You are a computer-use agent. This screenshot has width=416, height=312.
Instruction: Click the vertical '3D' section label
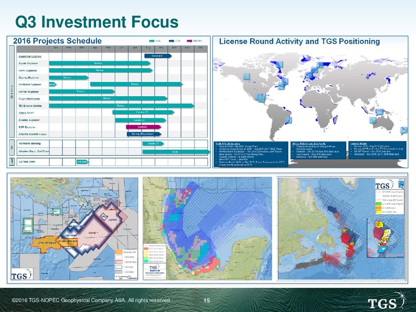[11, 148]
